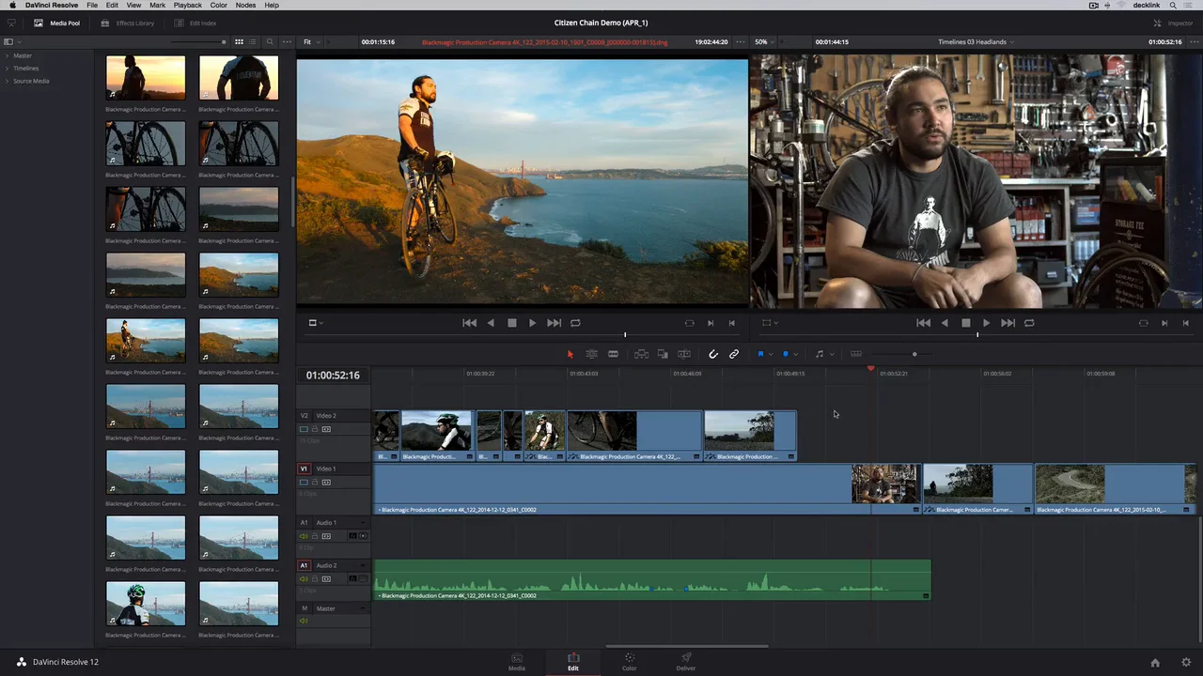The height and width of the screenshot is (676, 1203).
Task: Switch media pool to list view
Action: pyautogui.click(x=254, y=42)
